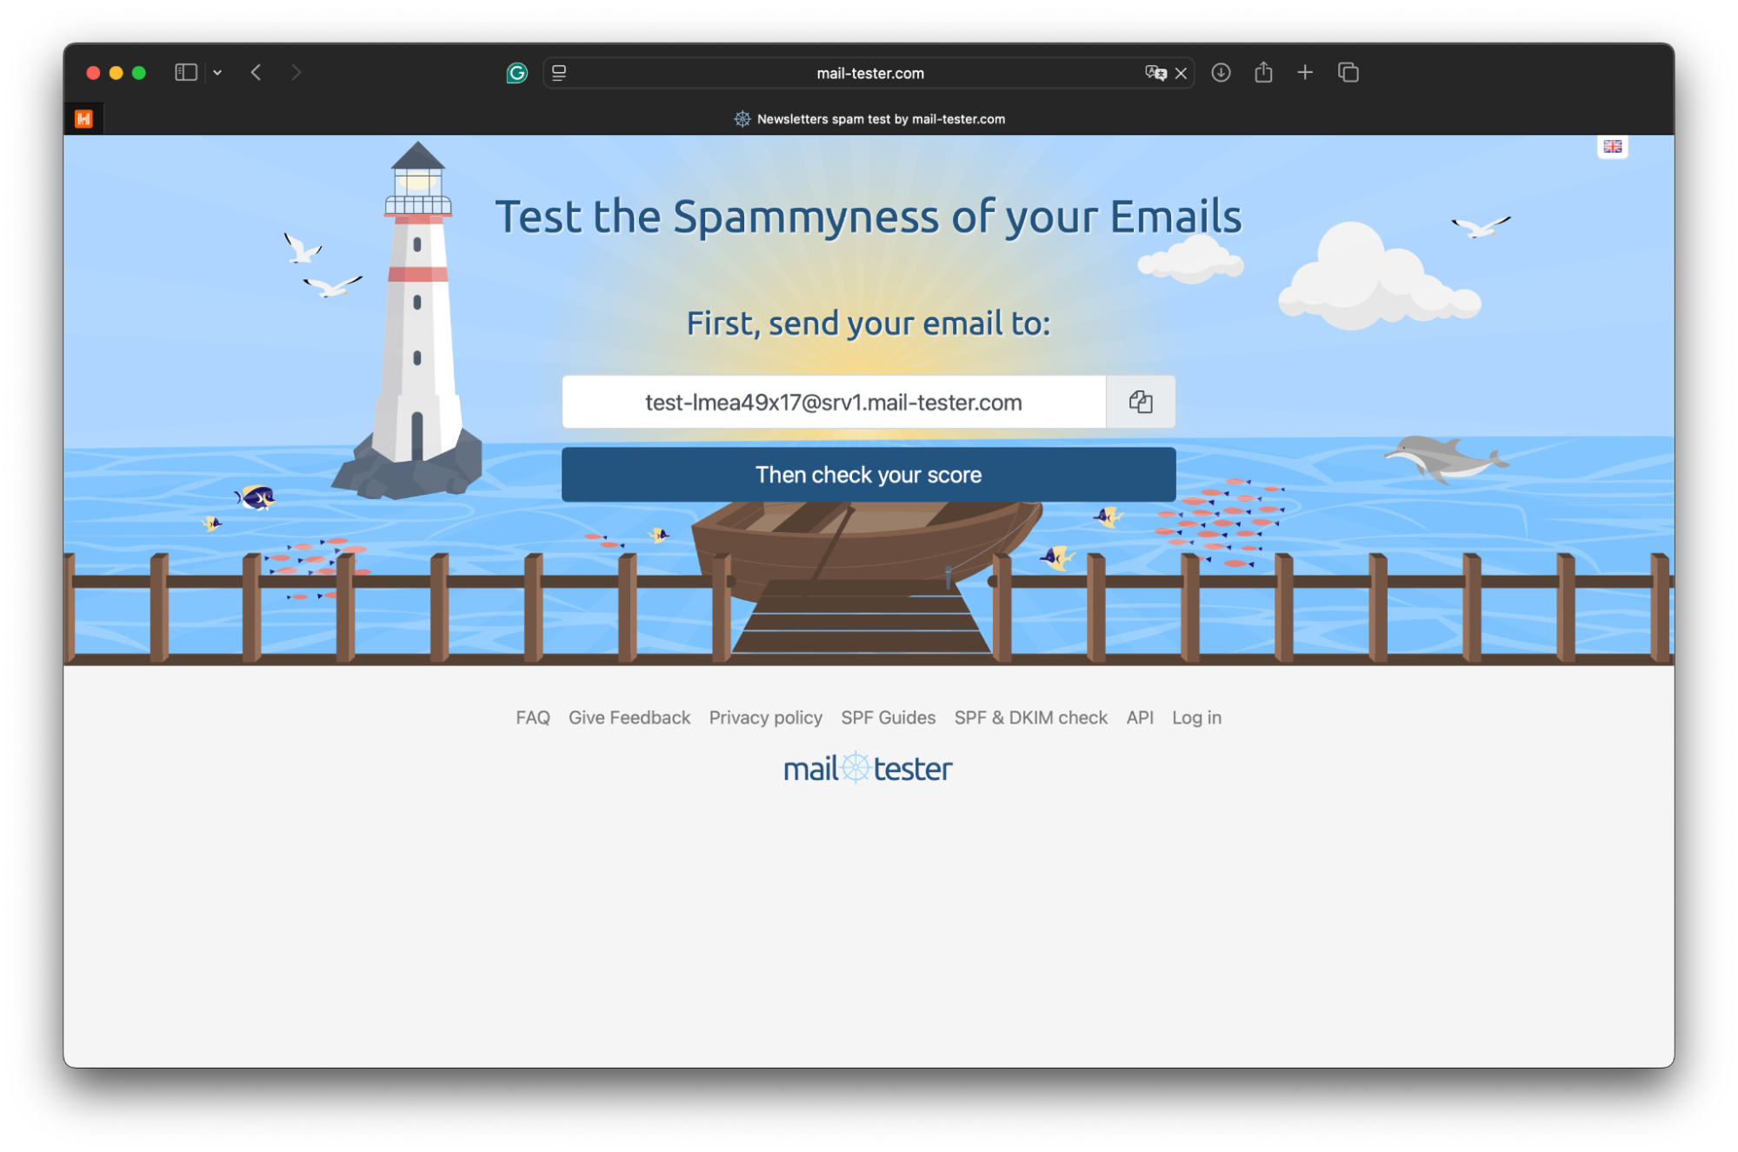Navigate back with the back arrow

tap(256, 72)
